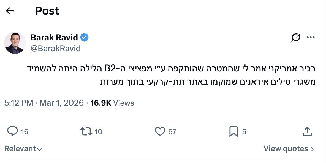Open the three-dot More menu
326x163 pixels.
click(311, 38)
